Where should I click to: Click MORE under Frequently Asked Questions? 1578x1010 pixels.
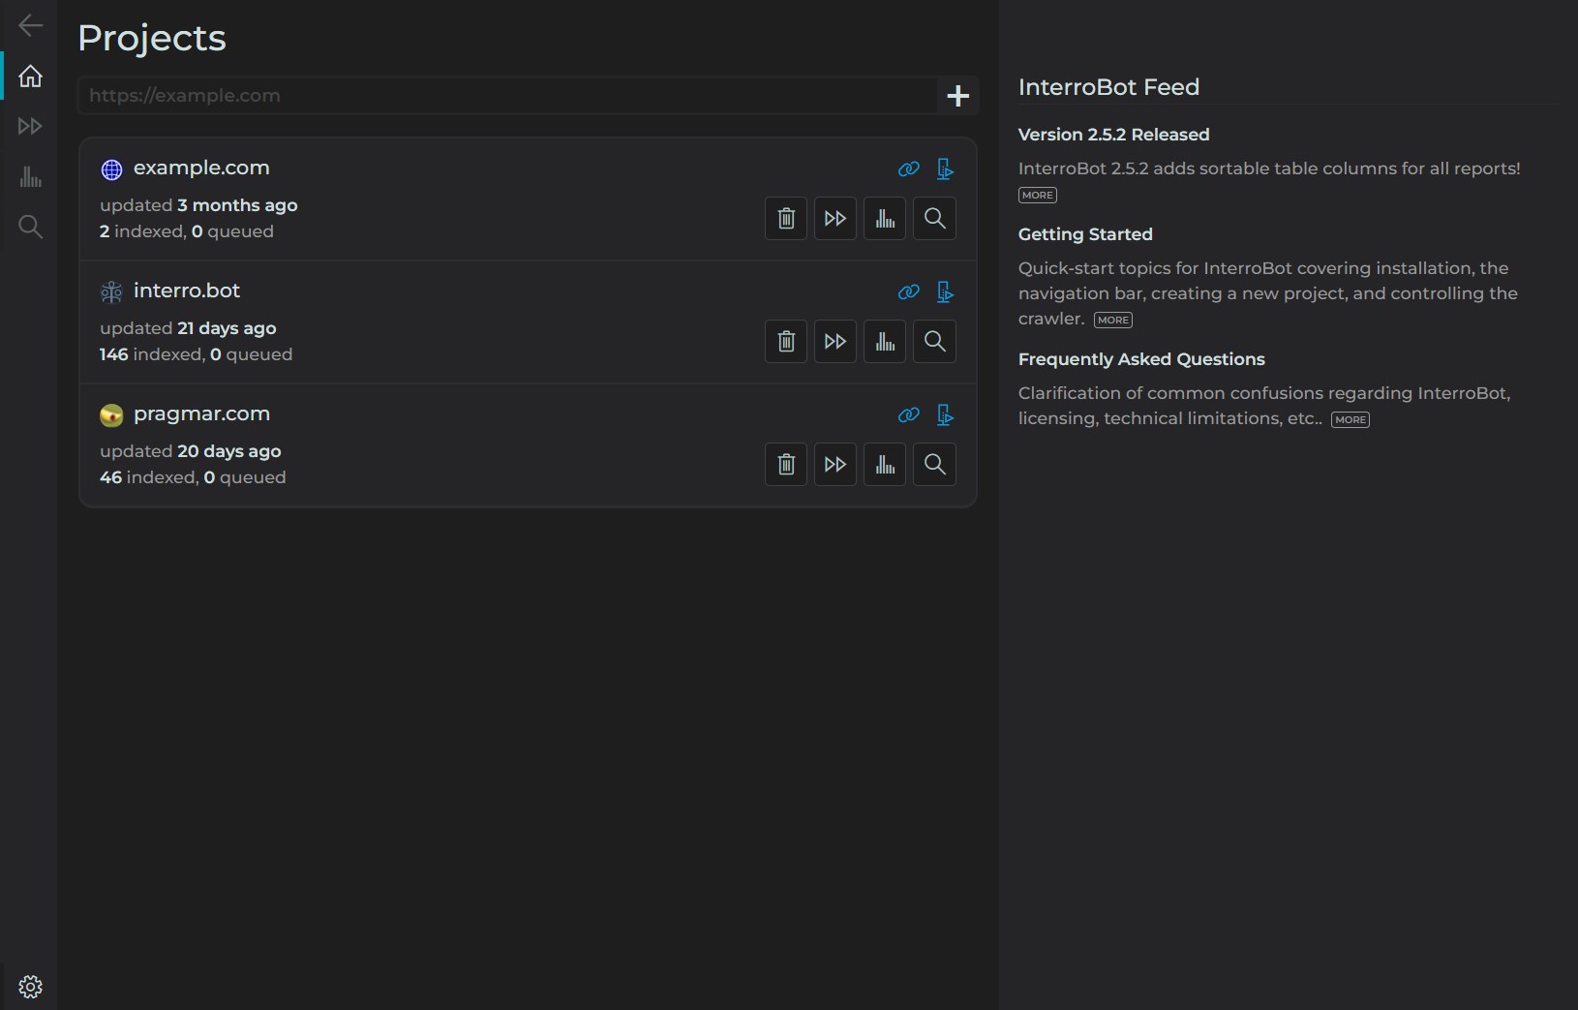pos(1350,419)
